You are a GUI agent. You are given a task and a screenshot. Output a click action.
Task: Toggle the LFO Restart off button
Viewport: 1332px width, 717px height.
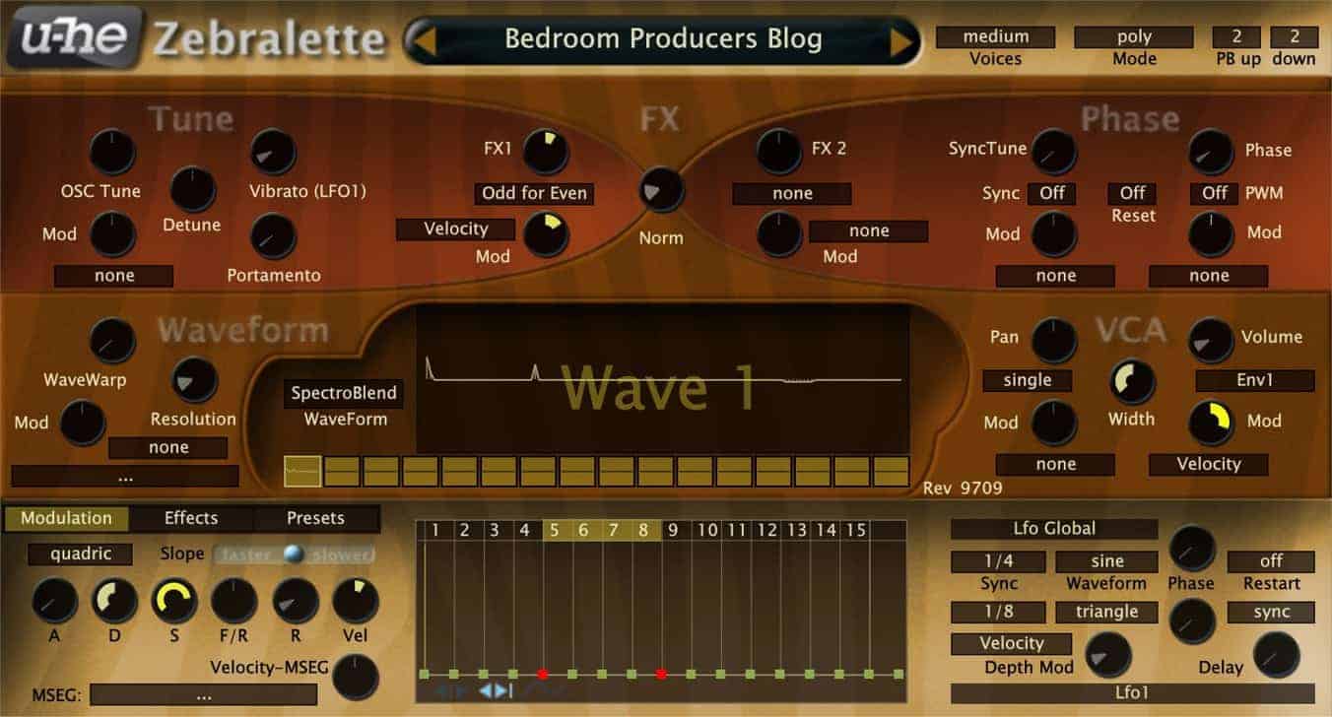tap(1271, 561)
